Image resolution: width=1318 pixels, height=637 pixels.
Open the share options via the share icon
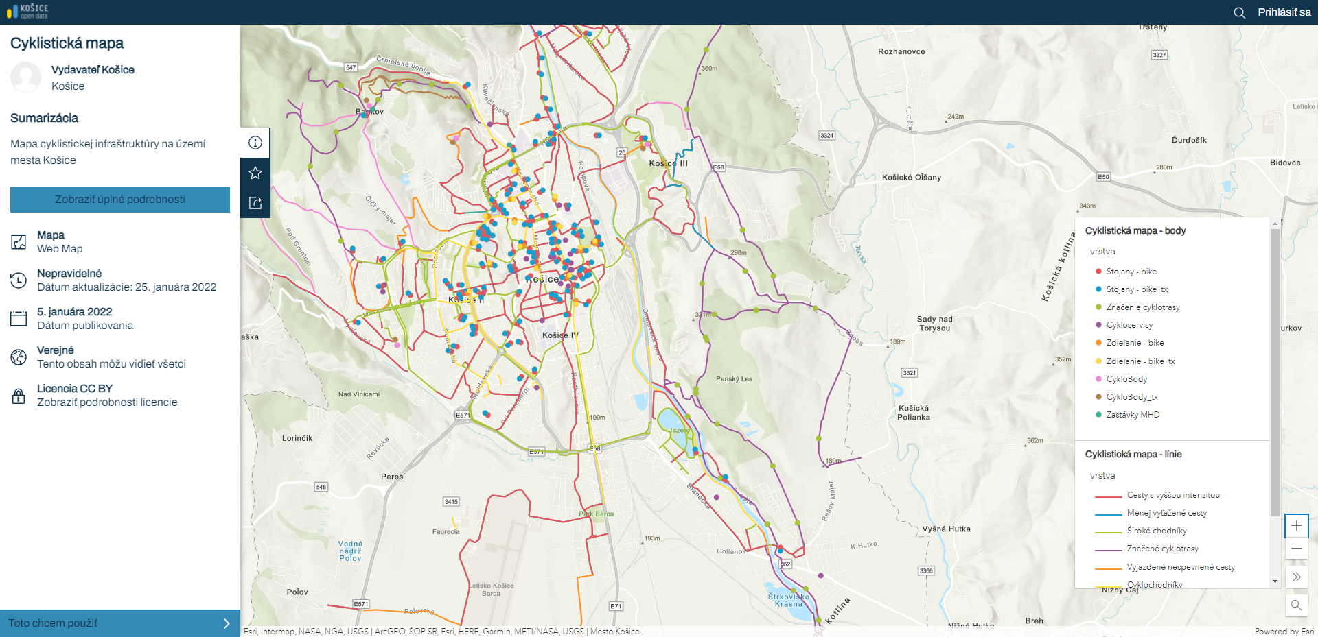click(x=255, y=202)
